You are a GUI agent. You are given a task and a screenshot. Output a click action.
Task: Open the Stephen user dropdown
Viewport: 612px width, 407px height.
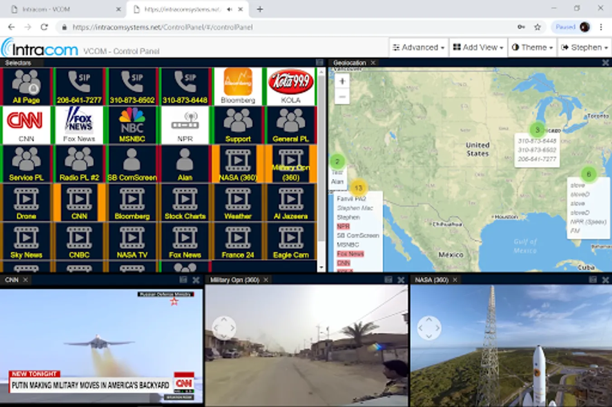[584, 47]
